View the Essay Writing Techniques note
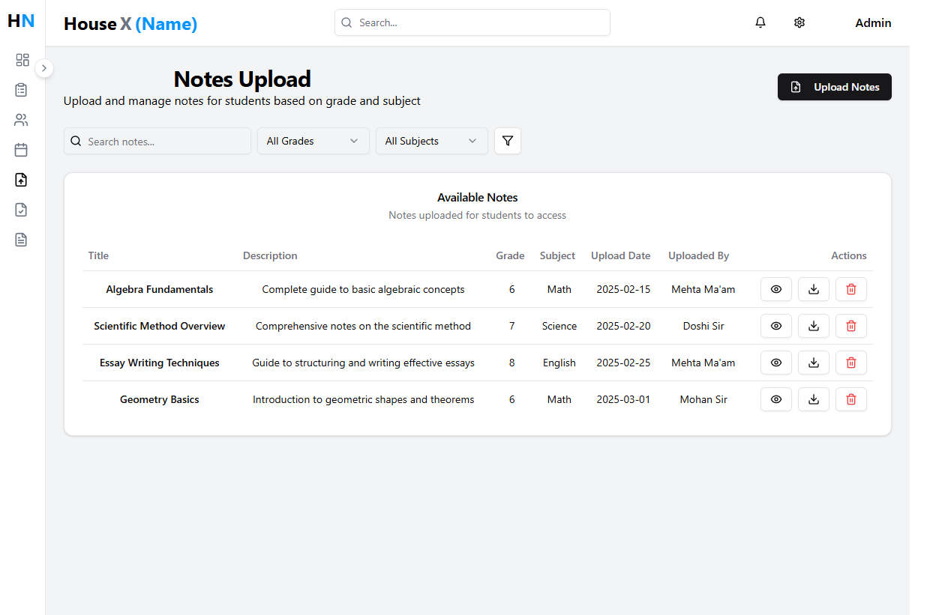The width and height of the screenshot is (939, 615). (x=776, y=363)
